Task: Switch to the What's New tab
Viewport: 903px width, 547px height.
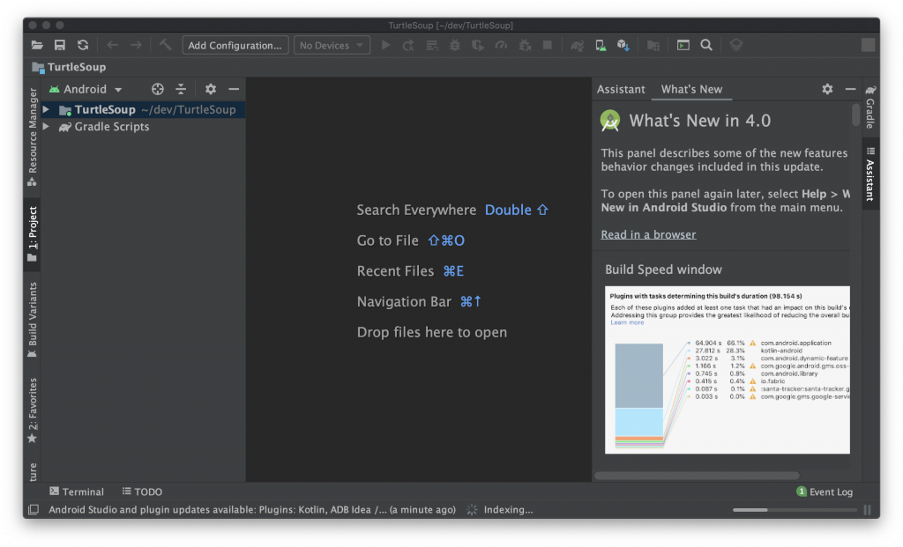Action: (691, 89)
